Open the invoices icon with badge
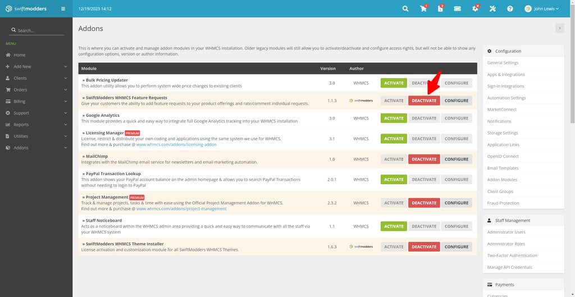This screenshot has height=297, width=575. [x=440, y=9]
